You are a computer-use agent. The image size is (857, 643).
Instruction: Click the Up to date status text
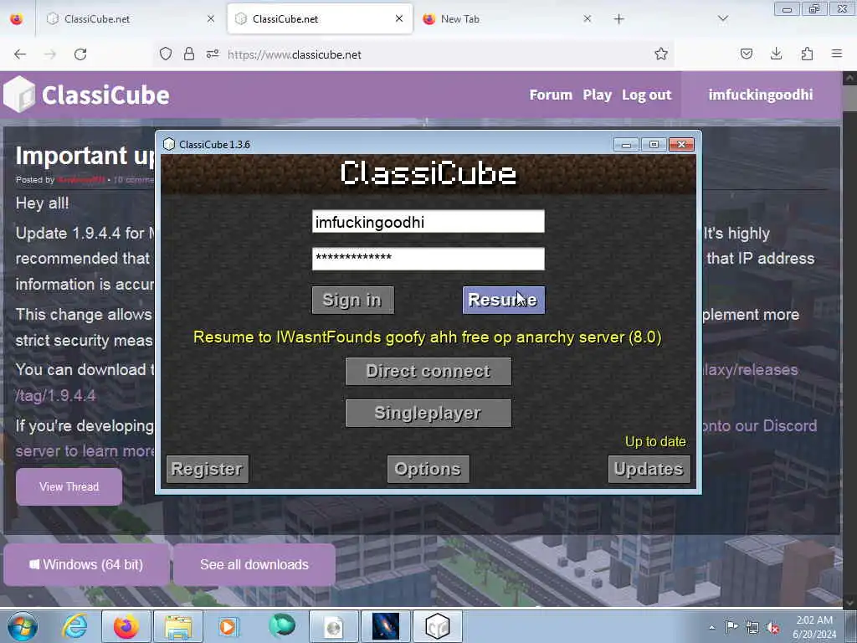click(654, 441)
